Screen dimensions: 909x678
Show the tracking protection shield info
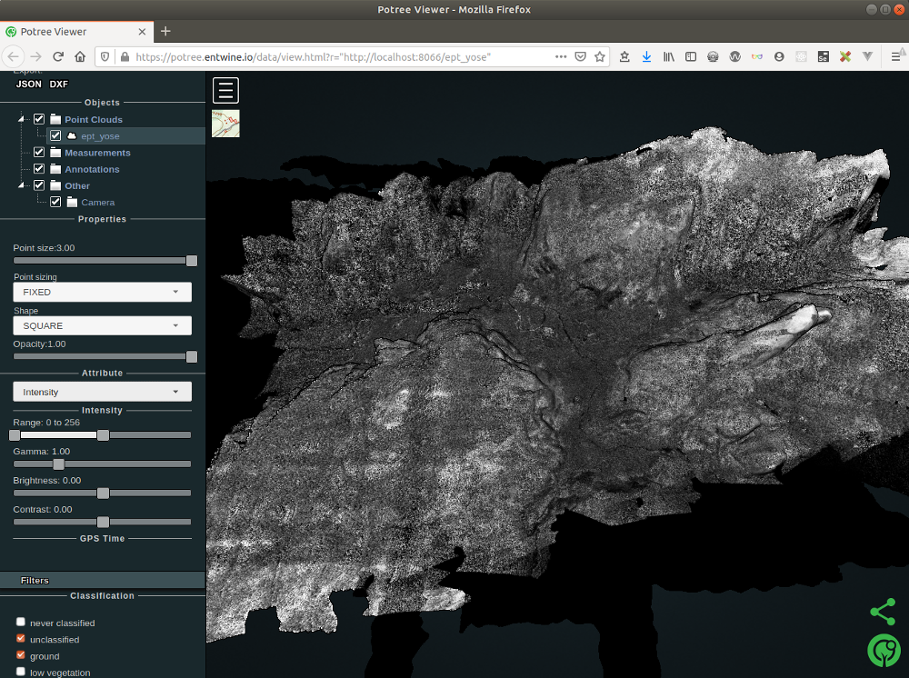[x=105, y=56]
